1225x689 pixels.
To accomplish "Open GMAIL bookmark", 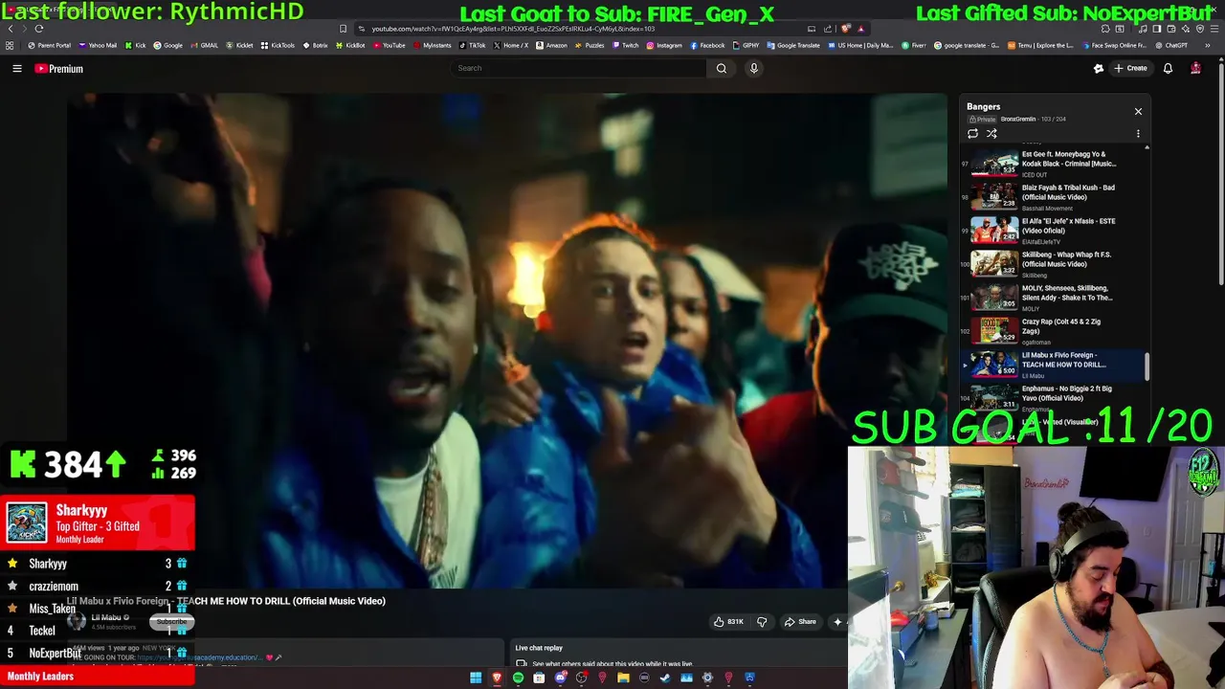I will [x=204, y=45].
